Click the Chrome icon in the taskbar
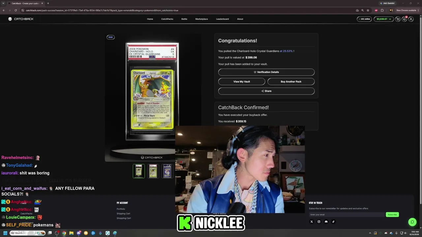The height and width of the screenshot is (237, 422). click(64, 233)
